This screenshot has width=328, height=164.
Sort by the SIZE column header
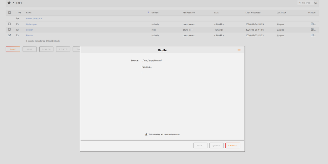point(216,13)
